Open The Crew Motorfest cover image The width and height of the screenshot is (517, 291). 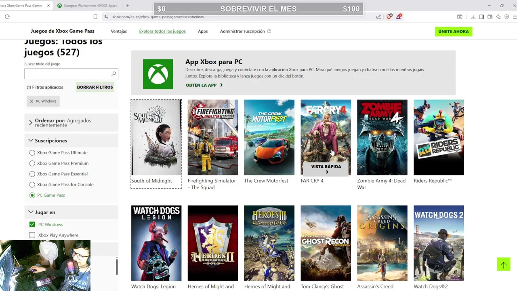pyautogui.click(x=269, y=137)
